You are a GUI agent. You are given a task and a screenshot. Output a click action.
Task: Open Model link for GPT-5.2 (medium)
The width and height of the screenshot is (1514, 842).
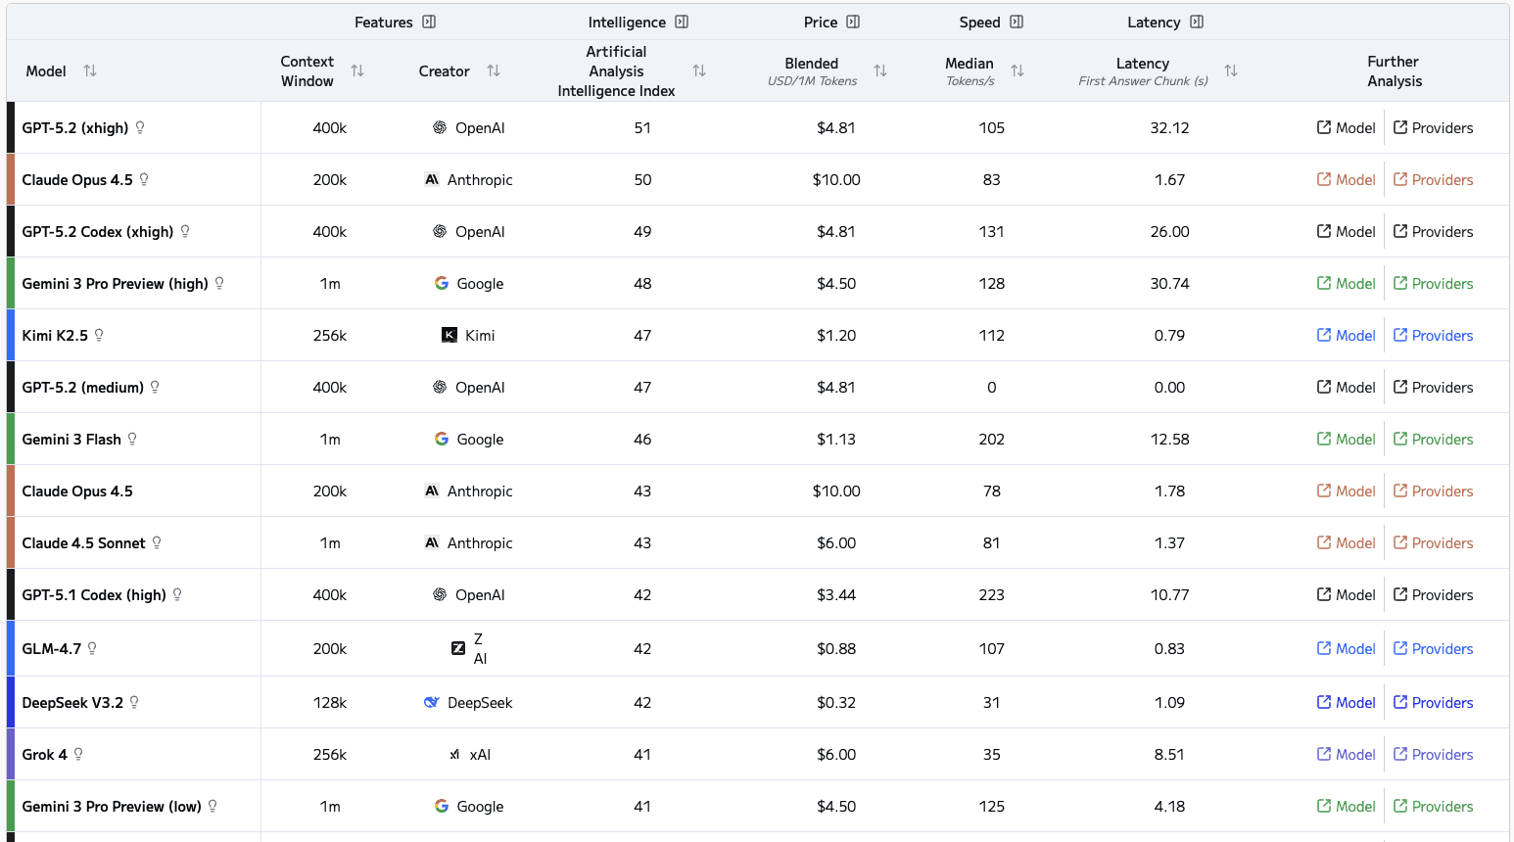pyautogui.click(x=1346, y=387)
